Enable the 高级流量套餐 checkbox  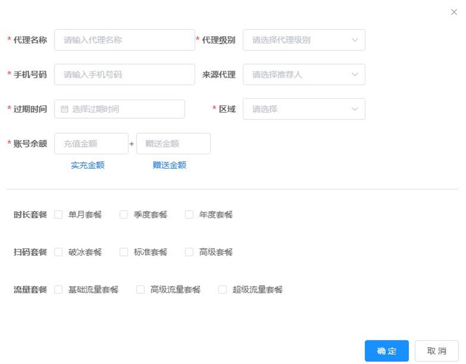(140, 289)
